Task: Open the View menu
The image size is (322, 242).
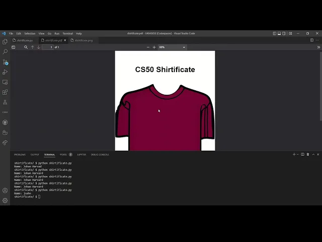Action: click(x=41, y=33)
